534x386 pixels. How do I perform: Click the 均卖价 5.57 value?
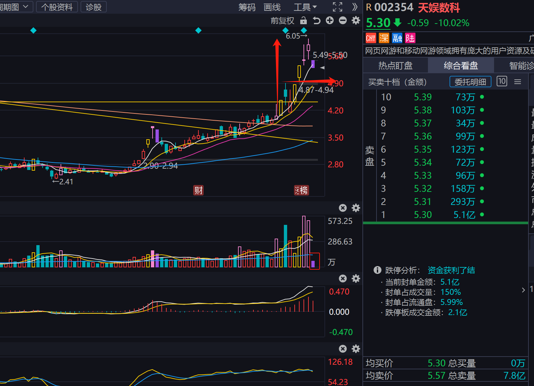pos(437,376)
